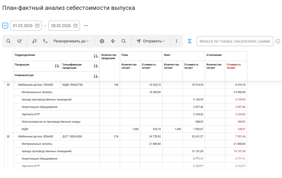This screenshot has height=178, width=282.
Task: Sort by Подразделение column icon
Action: (96, 56)
